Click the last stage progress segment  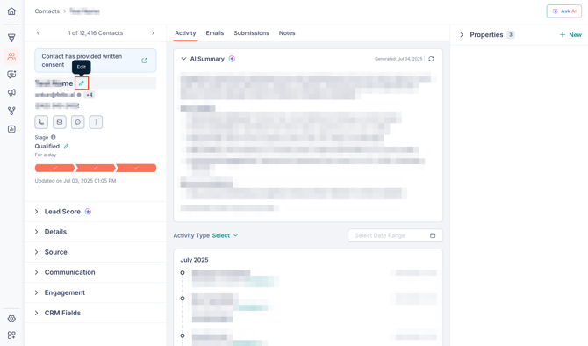[136, 168]
